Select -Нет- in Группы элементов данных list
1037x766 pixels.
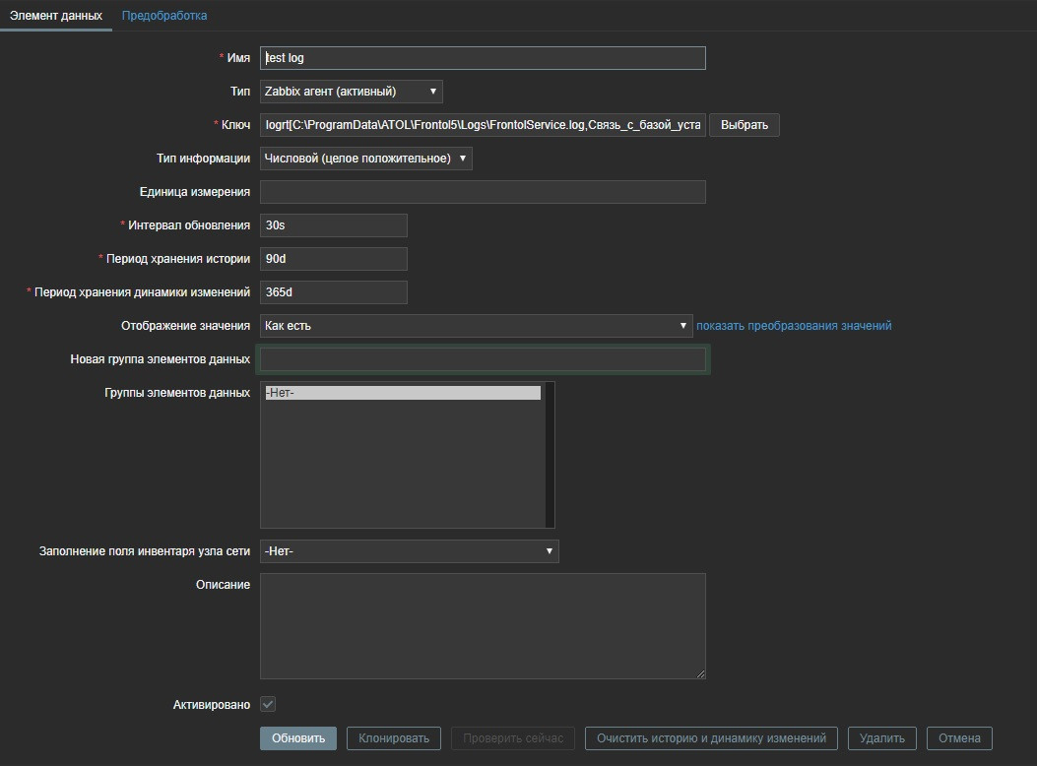coord(403,393)
